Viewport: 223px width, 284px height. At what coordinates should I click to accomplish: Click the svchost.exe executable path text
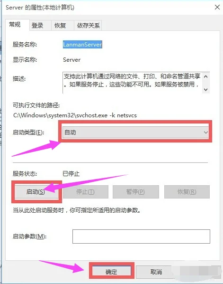point(75,115)
